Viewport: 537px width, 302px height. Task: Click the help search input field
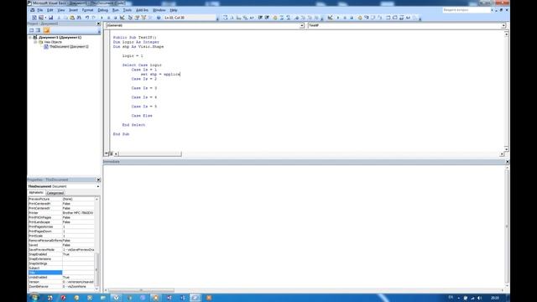tap(467, 10)
